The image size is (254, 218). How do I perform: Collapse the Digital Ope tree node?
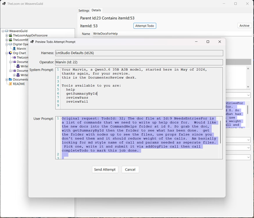click(7, 44)
